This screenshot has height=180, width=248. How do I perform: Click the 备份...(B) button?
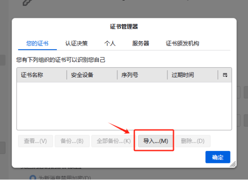coord(72,141)
